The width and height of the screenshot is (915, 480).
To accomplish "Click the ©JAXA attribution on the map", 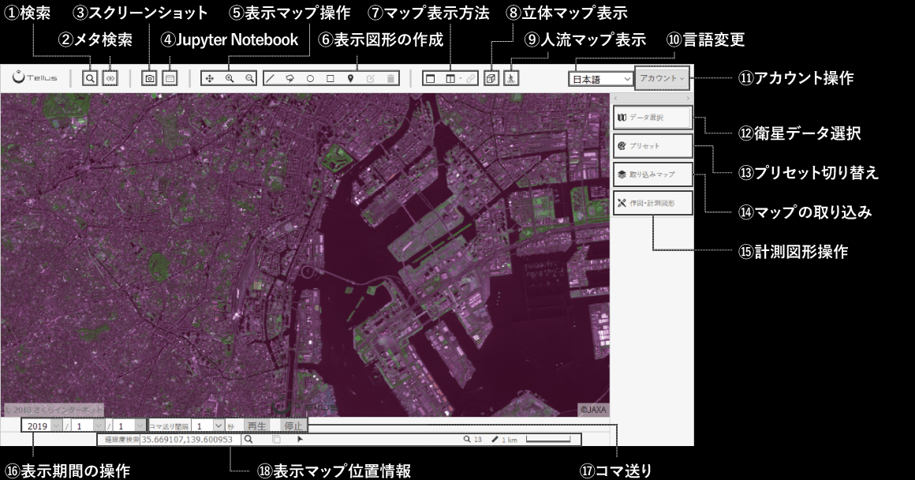I will coord(593,410).
